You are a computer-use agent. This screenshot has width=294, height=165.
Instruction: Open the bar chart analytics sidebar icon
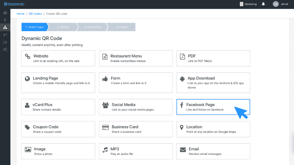coord(5,42)
